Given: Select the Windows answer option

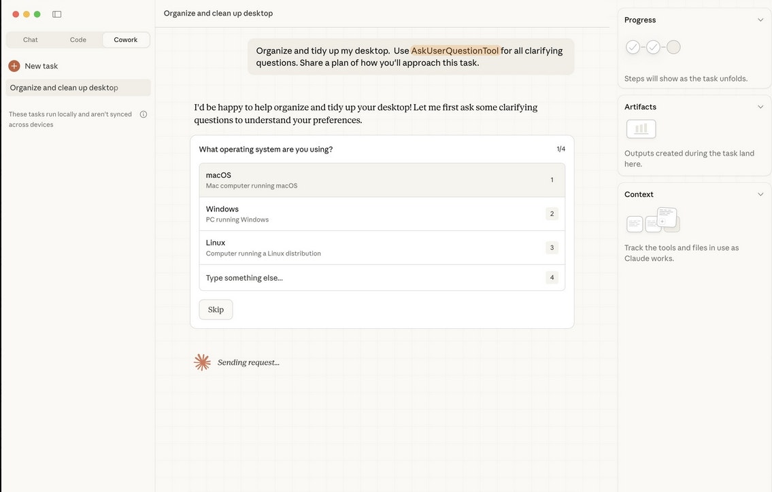Looking at the screenshot, I should [382, 213].
